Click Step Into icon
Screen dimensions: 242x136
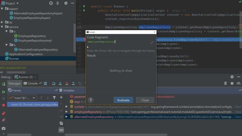click(60, 83)
